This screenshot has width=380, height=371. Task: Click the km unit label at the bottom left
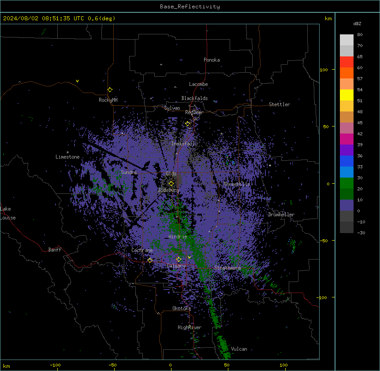7,366
